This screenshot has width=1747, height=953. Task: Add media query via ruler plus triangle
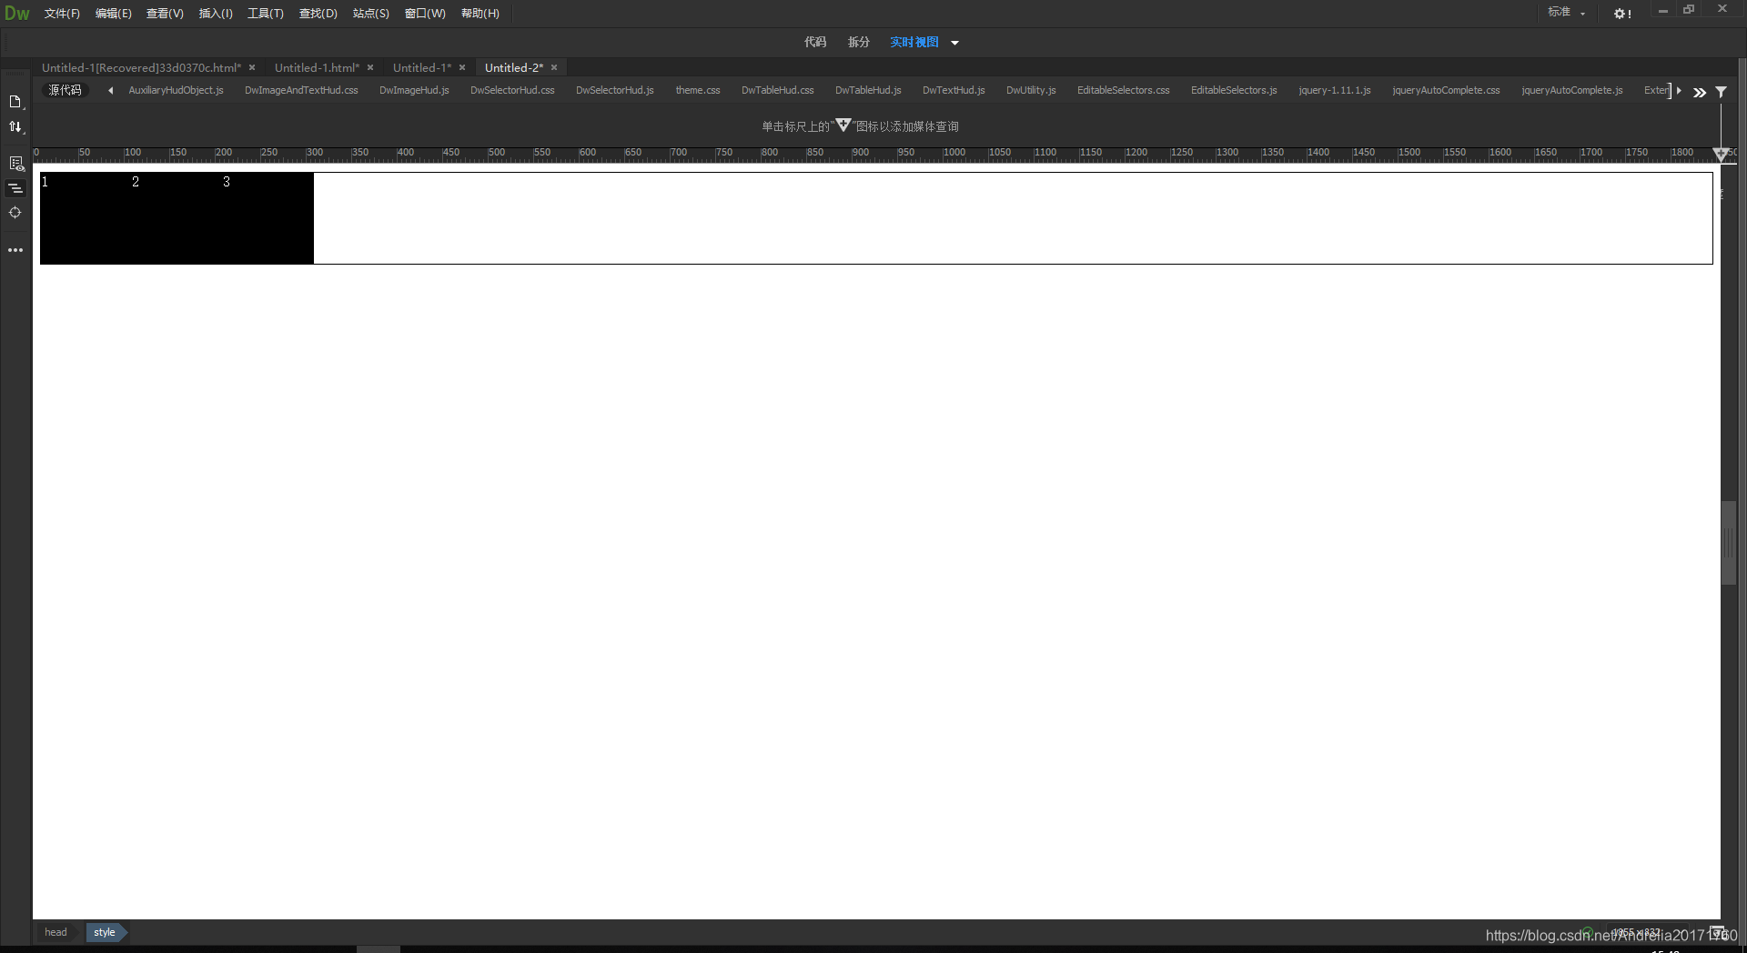1721,155
